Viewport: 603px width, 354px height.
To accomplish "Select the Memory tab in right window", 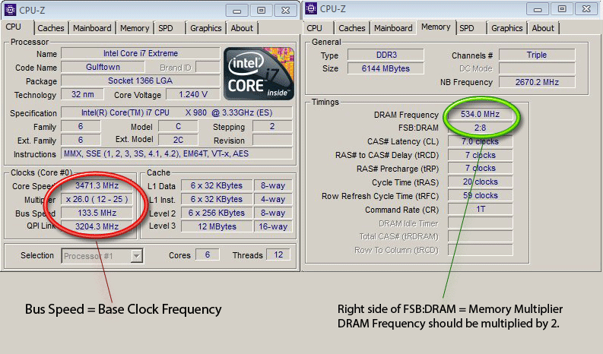I will click(x=436, y=27).
